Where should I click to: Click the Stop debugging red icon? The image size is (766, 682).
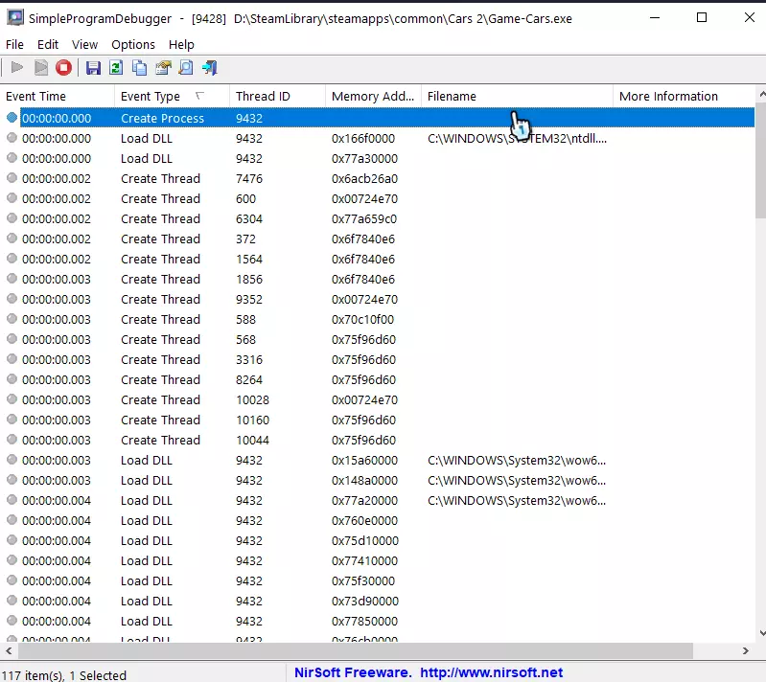click(63, 67)
